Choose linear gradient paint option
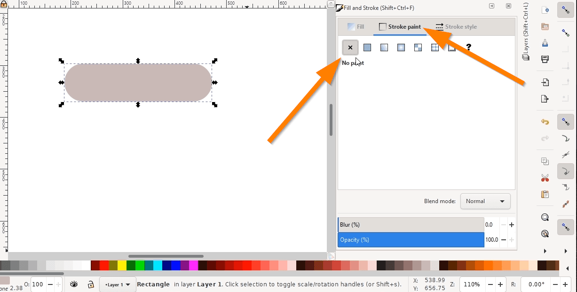 [384, 47]
